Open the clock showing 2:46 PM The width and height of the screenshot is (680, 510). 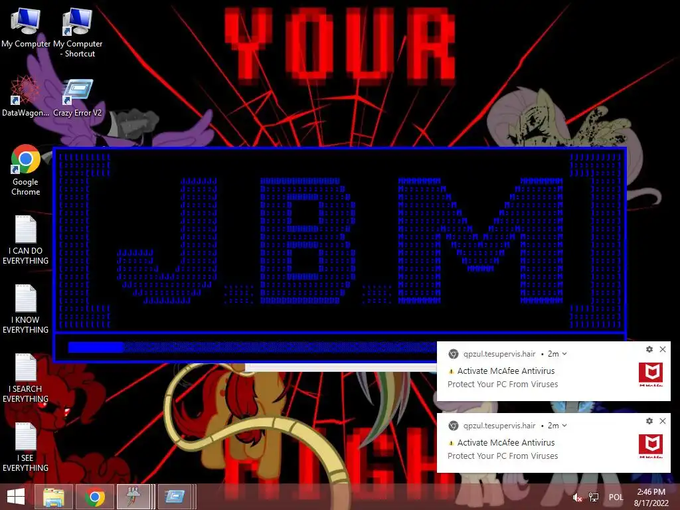pos(651,497)
